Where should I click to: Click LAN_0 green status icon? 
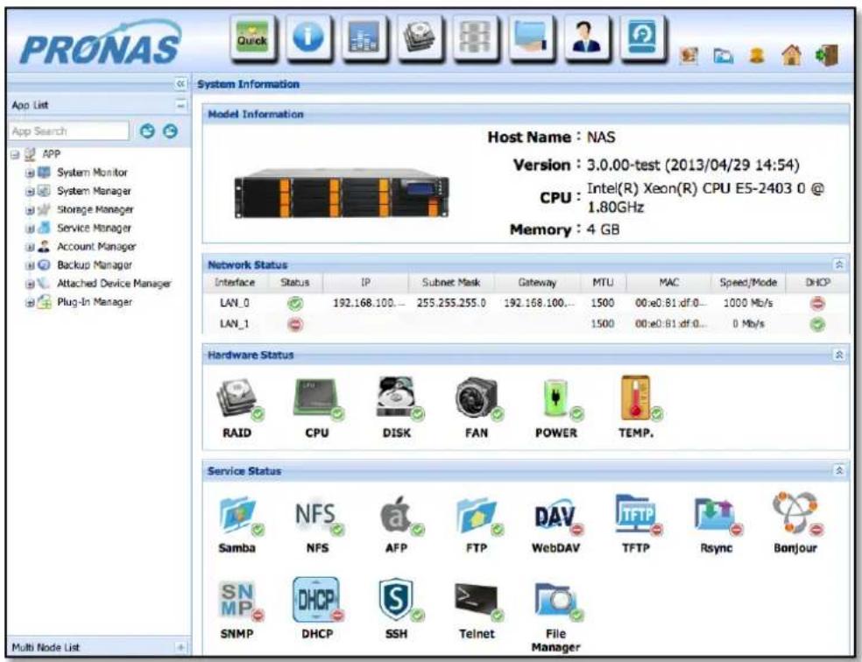click(x=295, y=303)
